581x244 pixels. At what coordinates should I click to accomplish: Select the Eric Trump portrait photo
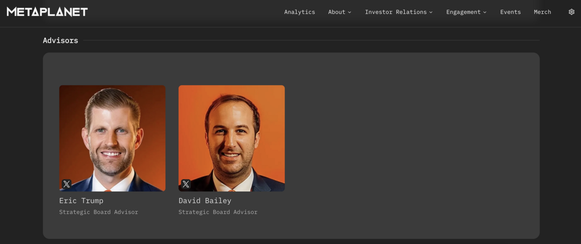click(112, 138)
